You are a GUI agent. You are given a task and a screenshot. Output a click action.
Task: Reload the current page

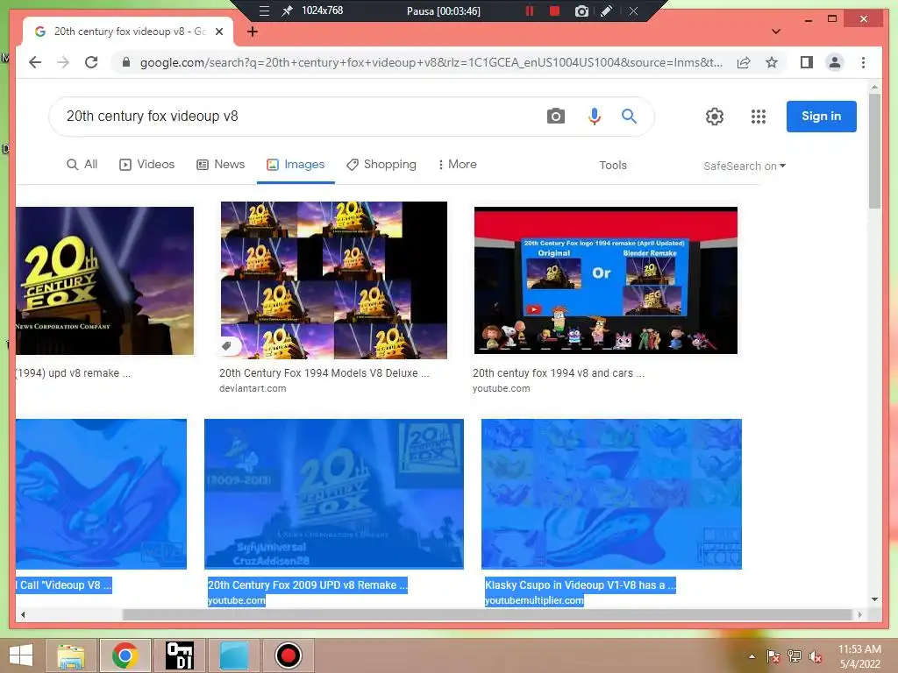point(91,62)
